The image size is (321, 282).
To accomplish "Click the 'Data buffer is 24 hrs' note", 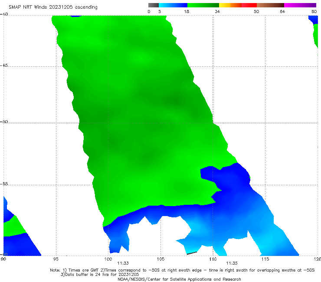I will 100,275.
